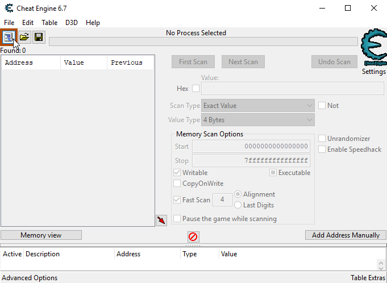Viewport: 387px width, 283px height.
Task: Close the Cheat Engine window
Action: pyautogui.click(x=374, y=8)
